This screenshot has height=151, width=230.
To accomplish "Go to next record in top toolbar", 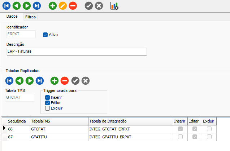I will click(x=27, y=6).
